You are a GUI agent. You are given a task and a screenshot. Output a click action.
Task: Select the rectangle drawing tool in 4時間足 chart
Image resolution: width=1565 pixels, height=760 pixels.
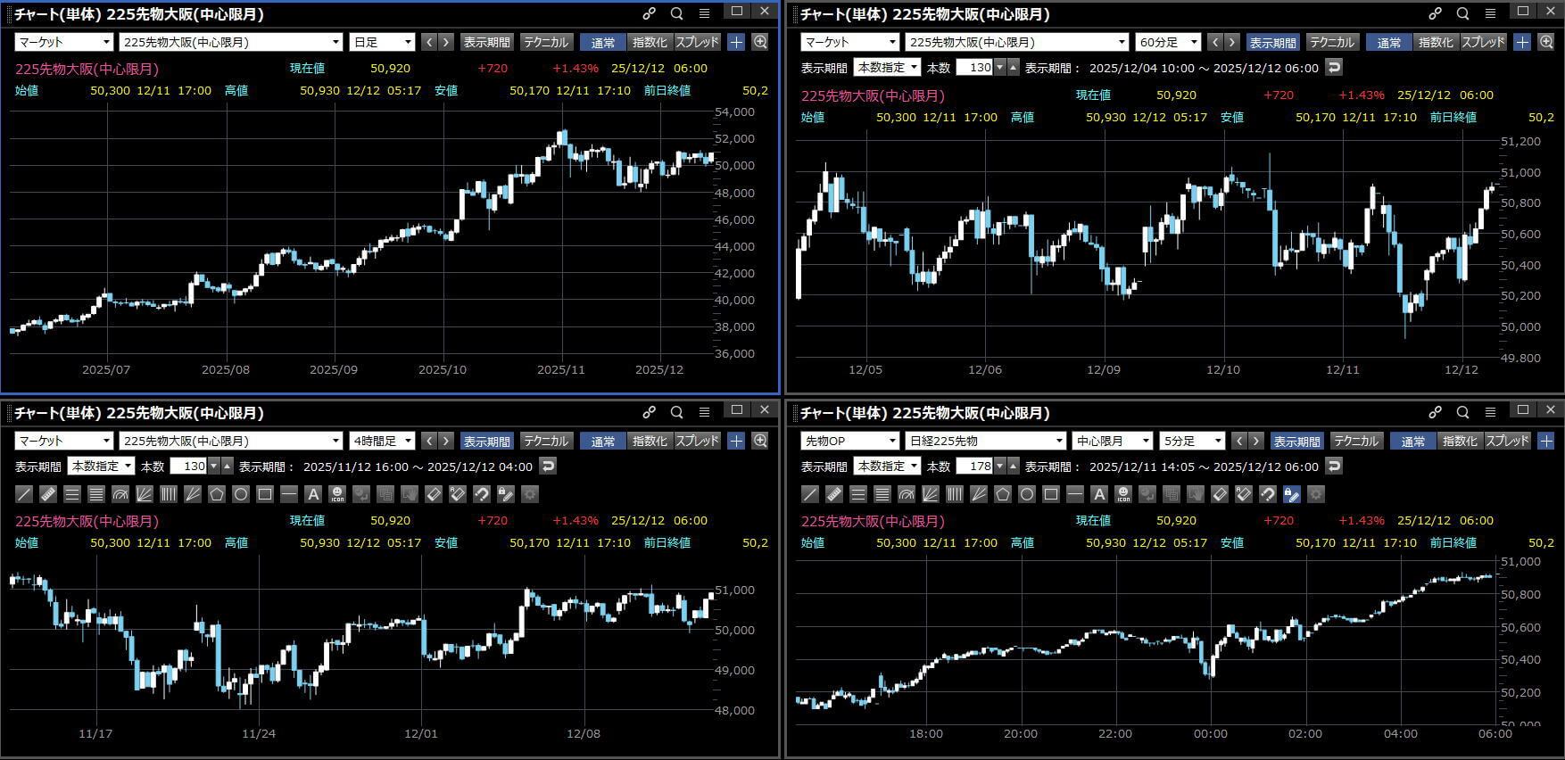265,494
